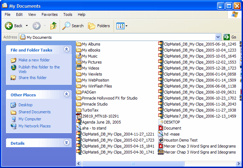Select the Agenda June 28, 2005 file icon
The width and height of the screenshot is (243, 168).
[79, 122]
